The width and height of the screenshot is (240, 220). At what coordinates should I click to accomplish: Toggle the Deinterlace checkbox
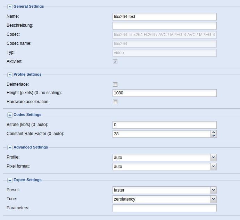pyautogui.click(x=115, y=84)
